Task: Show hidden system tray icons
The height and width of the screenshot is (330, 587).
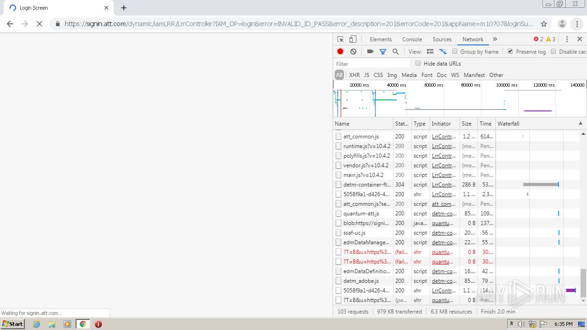Action: pyautogui.click(x=511, y=324)
